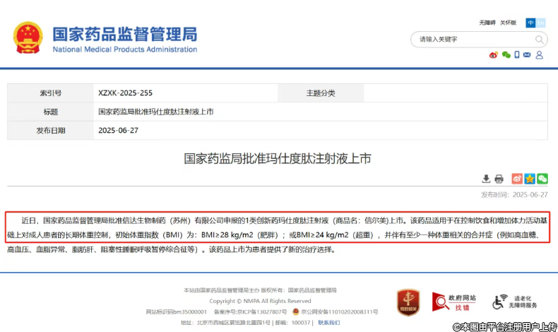Click the user account icon
This screenshot has height=332, width=558.
click(539, 55)
